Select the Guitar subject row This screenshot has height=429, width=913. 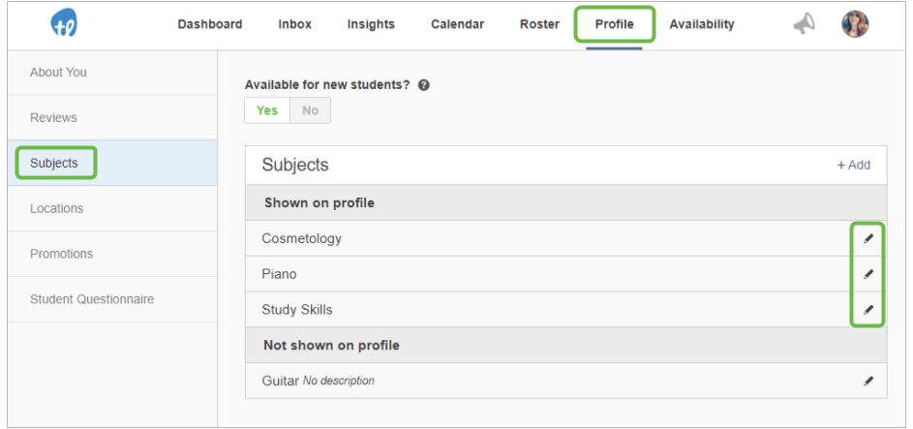coord(566,381)
